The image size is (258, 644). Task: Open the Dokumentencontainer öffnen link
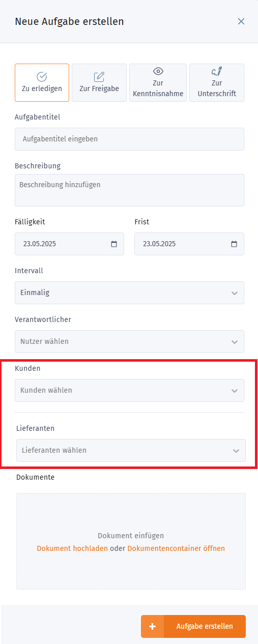click(x=176, y=548)
